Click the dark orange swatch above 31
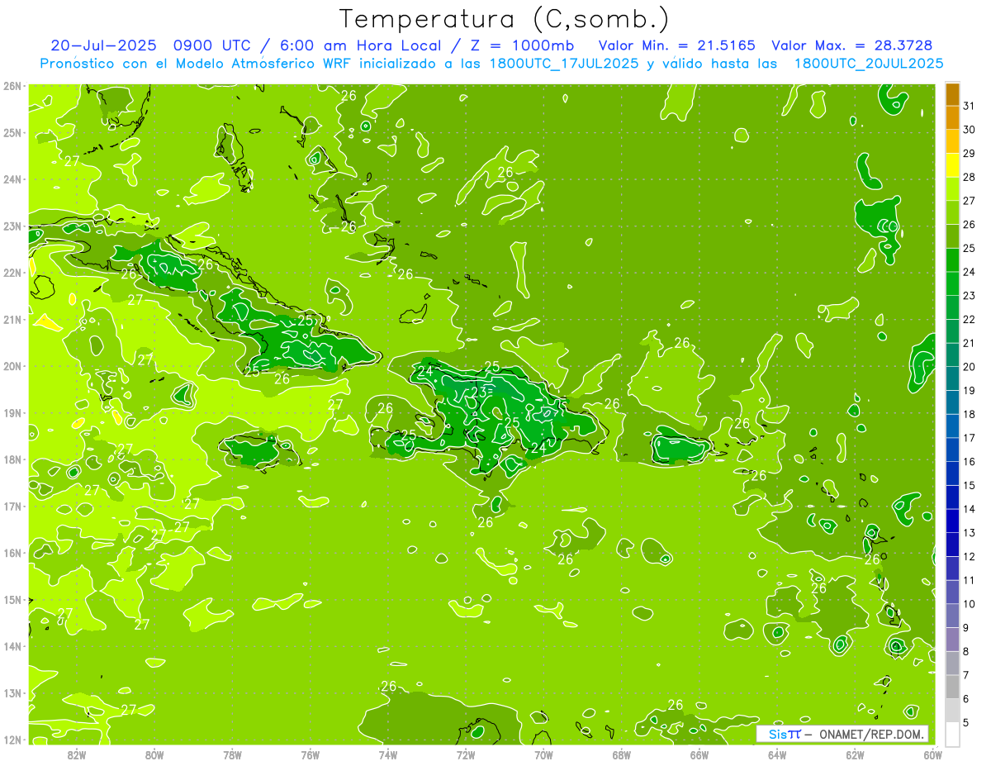The image size is (991, 766). coord(952,94)
